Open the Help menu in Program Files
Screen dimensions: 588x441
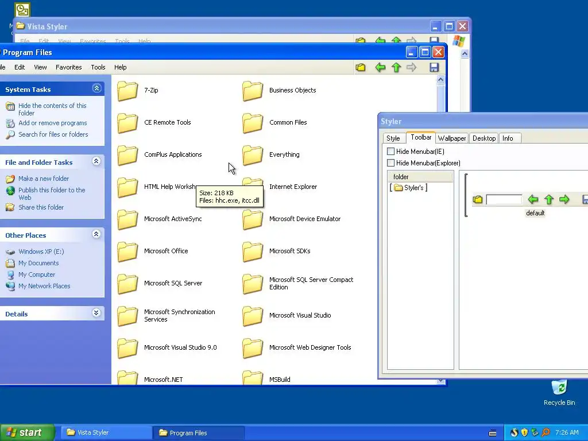[121, 67]
